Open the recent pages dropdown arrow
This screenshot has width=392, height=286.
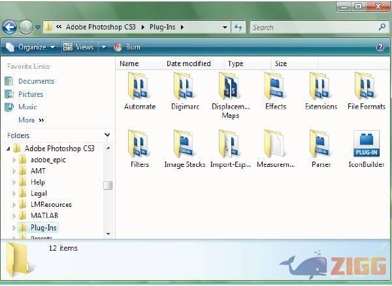point(38,27)
